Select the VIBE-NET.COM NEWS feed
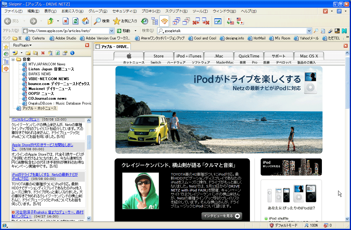The image size is (351, 230). (49, 79)
